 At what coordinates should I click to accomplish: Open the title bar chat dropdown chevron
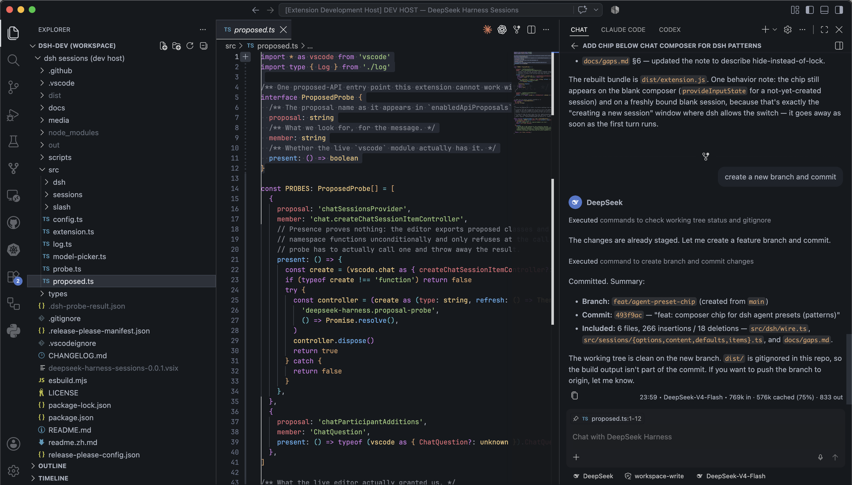pos(596,10)
